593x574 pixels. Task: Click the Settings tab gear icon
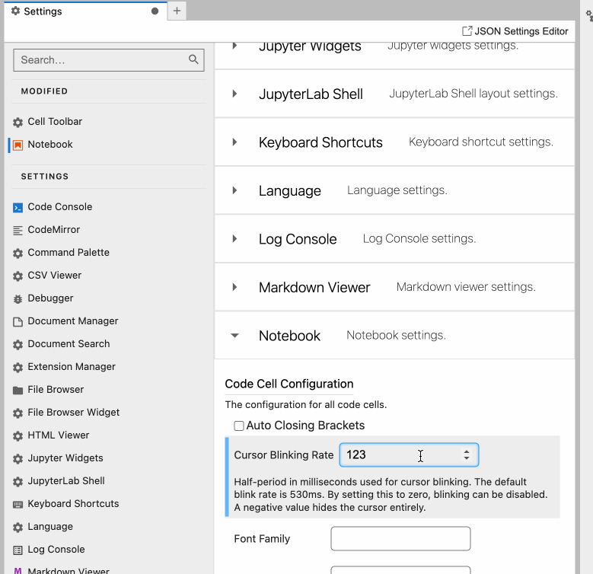coord(15,11)
